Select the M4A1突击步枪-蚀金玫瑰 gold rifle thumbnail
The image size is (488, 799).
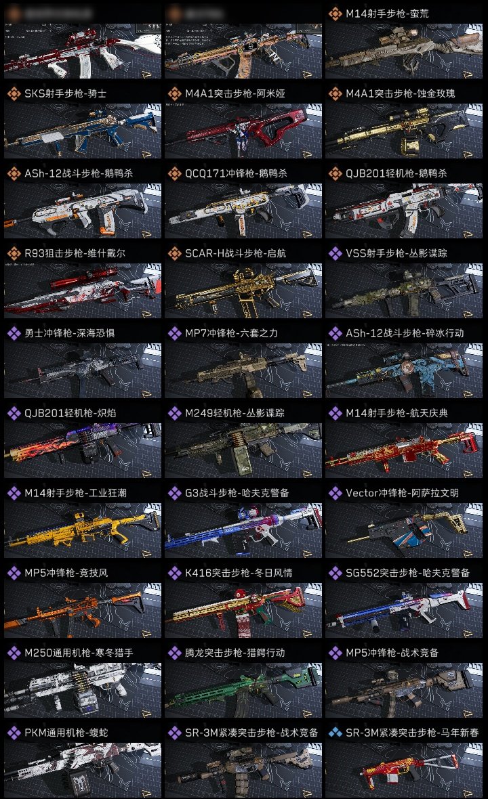(x=404, y=131)
